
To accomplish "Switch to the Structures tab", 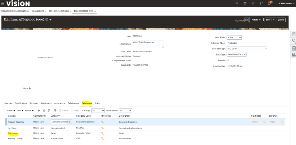I will pos(34,103).
